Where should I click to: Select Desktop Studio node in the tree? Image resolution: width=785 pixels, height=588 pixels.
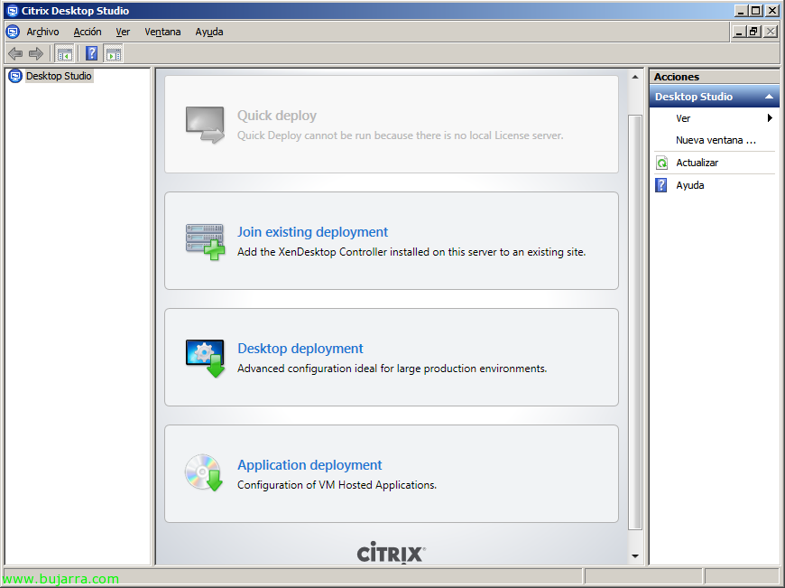[x=59, y=77]
